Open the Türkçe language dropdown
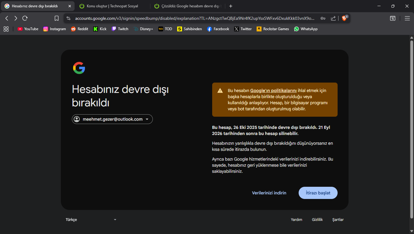 point(91,220)
